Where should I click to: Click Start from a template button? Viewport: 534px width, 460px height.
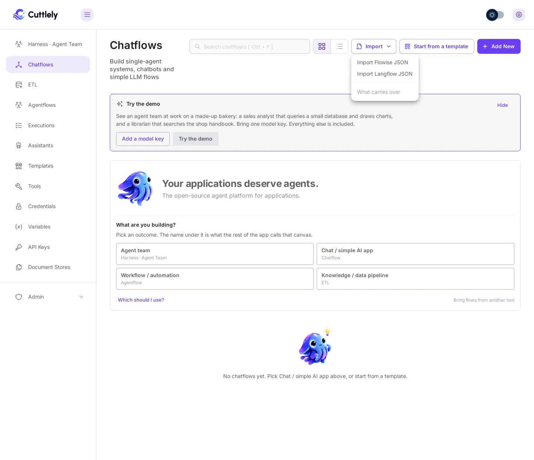pyautogui.click(x=437, y=46)
